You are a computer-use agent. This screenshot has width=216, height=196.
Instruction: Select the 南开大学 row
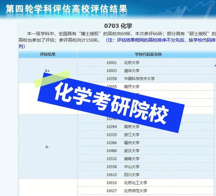[x=145, y=87]
